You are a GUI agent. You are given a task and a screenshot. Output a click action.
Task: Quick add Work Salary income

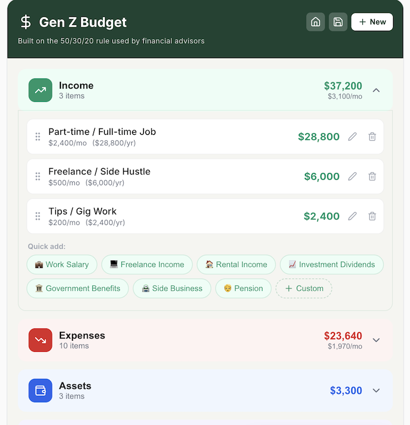tap(62, 265)
